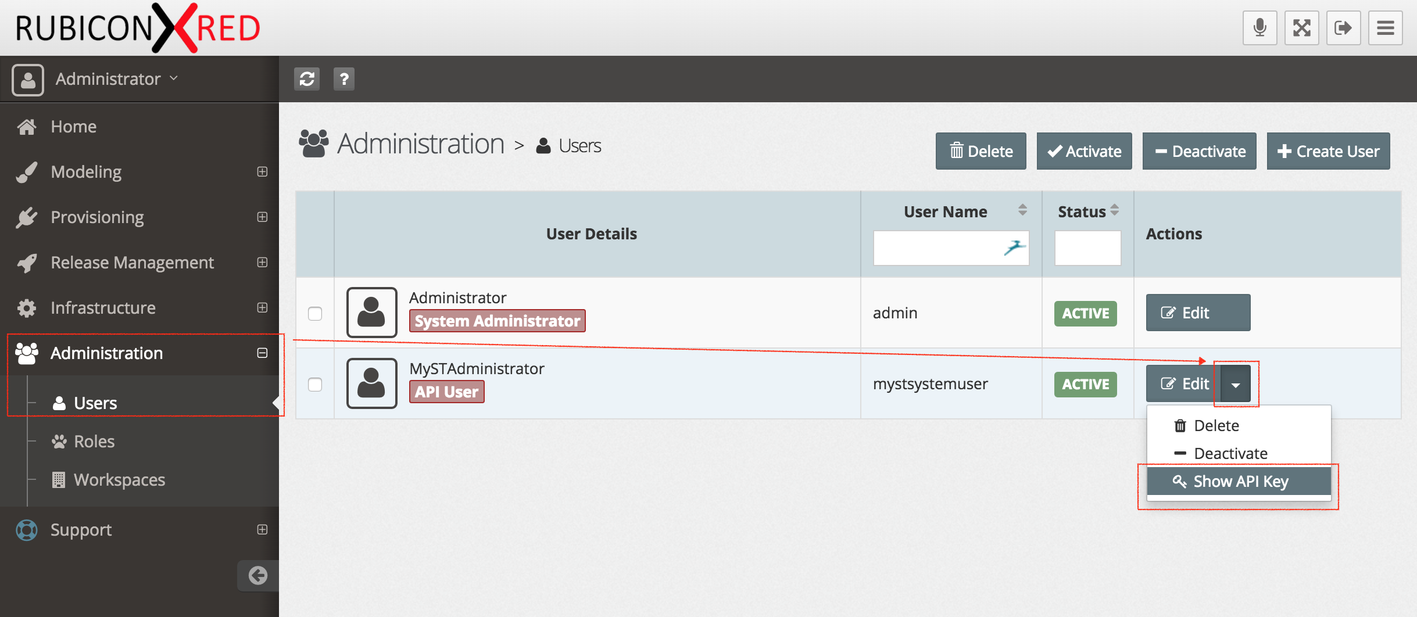
Task: Toggle fullscreen with the expand arrows icon
Action: pyautogui.click(x=1301, y=28)
